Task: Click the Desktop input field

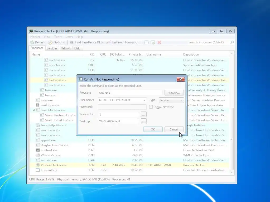Action: tap(118, 121)
